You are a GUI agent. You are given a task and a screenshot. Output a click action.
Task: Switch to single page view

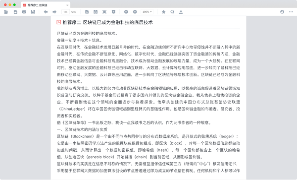[87, 12]
